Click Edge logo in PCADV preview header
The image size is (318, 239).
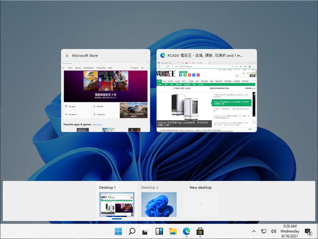click(162, 56)
